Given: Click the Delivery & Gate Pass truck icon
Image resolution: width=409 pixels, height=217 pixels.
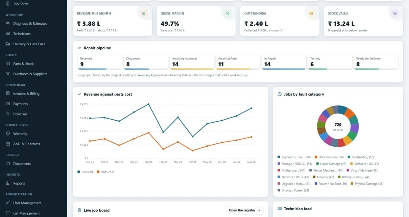Looking at the screenshot, I should tap(8, 44).
